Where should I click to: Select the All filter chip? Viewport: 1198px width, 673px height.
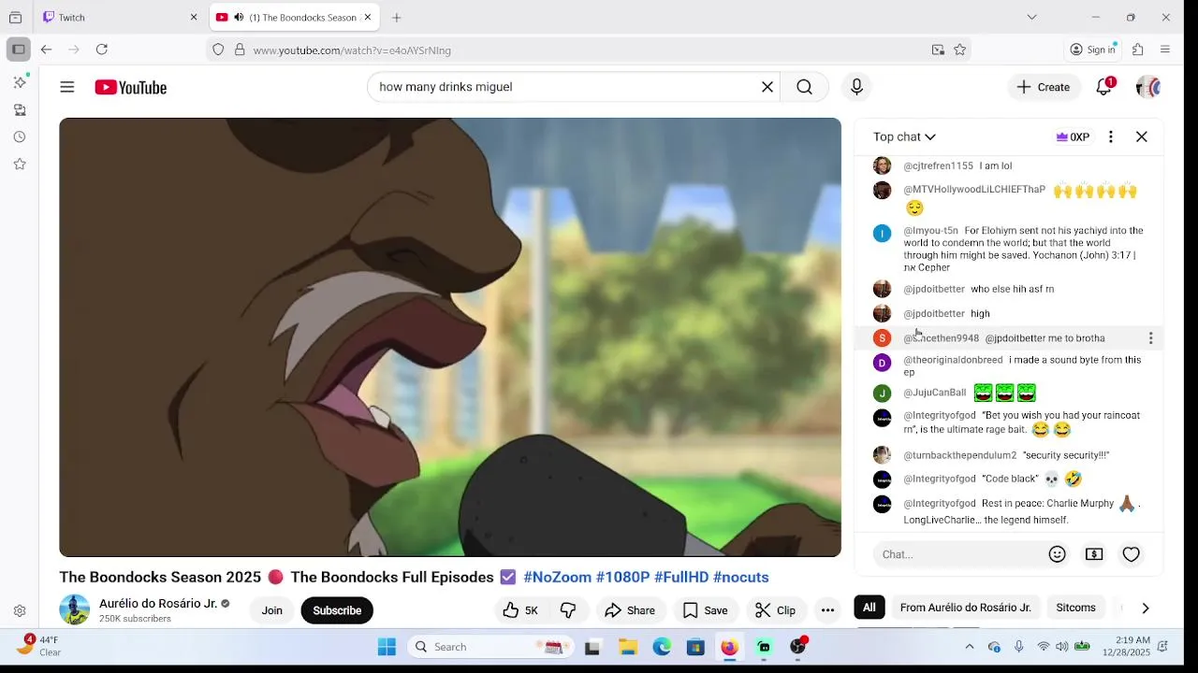click(869, 608)
